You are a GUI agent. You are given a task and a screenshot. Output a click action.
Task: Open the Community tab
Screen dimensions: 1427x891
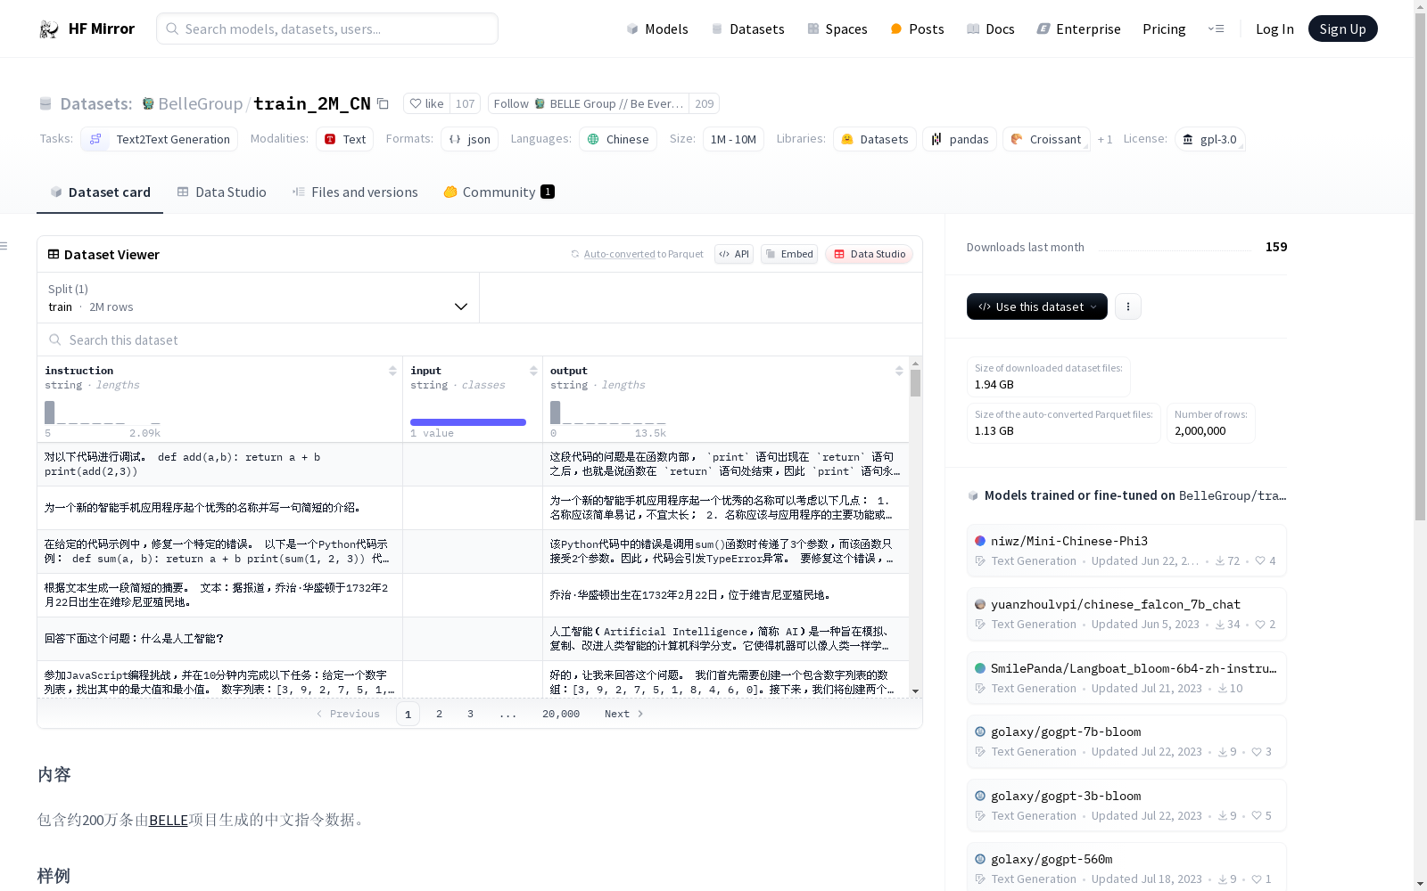(499, 192)
